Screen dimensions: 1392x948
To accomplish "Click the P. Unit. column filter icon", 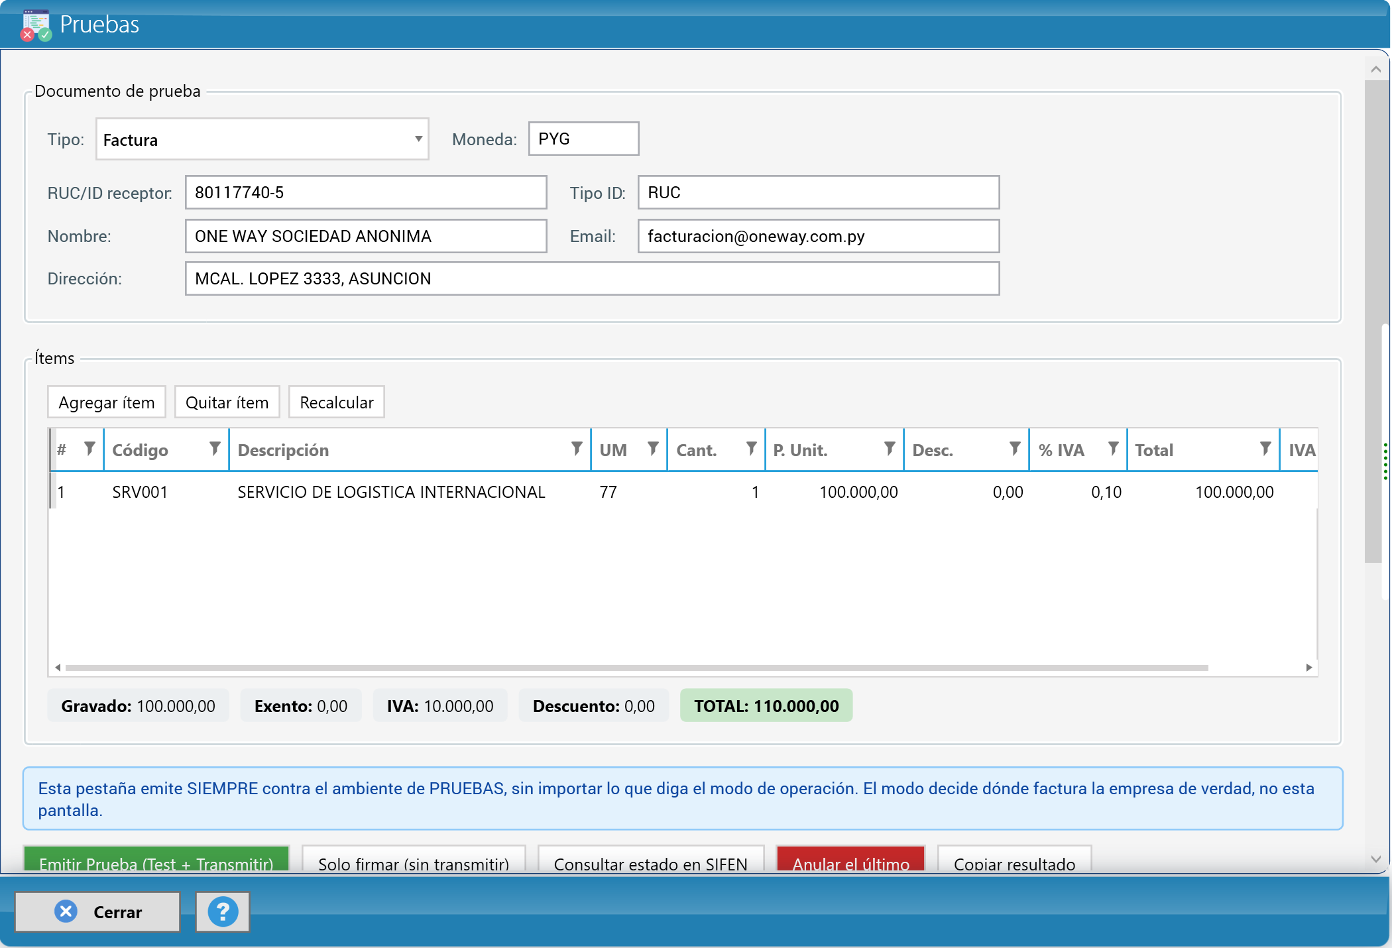I will click(890, 449).
